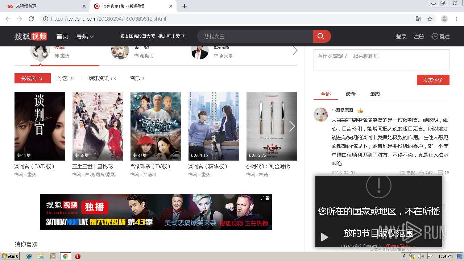
Task: Open 谈判官 (精华版) thumbnail
Action: pyautogui.click(x=214, y=126)
